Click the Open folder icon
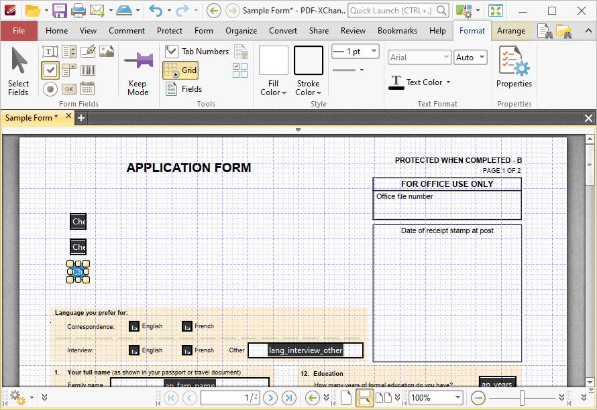The image size is (597, 410). point(33,11)
